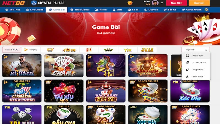Choose Hấp dẫn sort option
Image resolution: width=220 pixels, height=124 pixels.
(196, 70)
